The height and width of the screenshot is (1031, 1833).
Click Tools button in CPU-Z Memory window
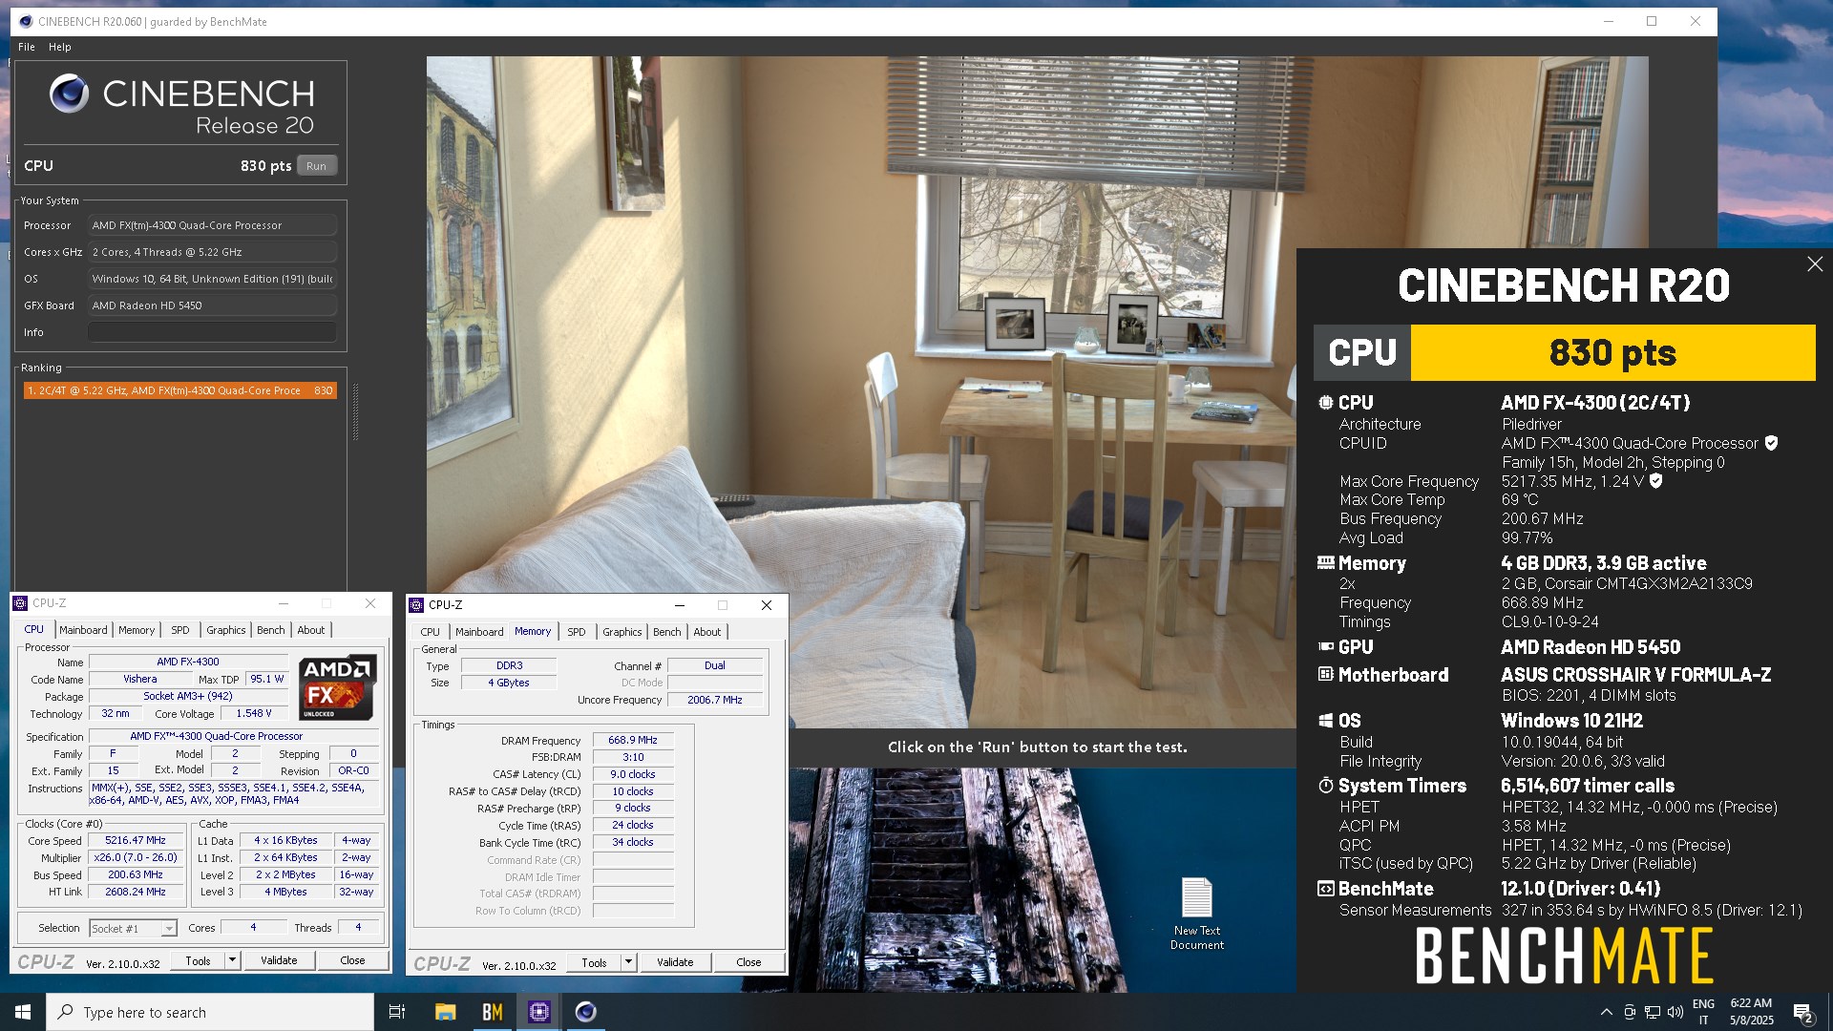[x=595, y=962]
